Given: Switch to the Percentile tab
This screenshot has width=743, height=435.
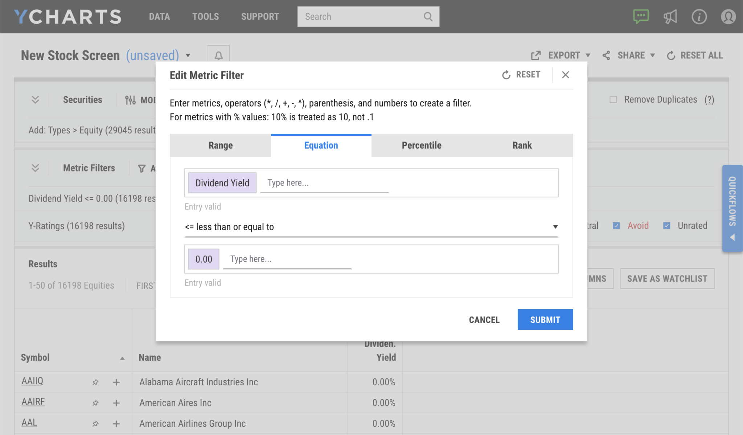Looking at the screenshot, I should [422, 145].
